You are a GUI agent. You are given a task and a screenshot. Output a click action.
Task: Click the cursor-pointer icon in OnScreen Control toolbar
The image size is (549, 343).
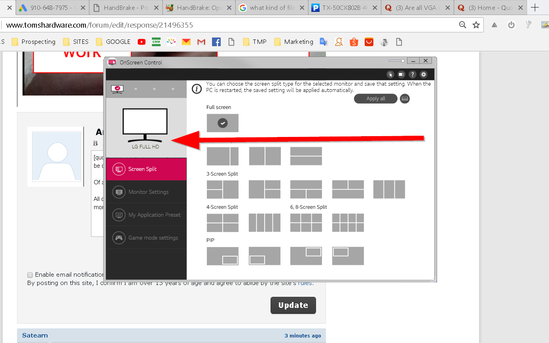(390, 74)
